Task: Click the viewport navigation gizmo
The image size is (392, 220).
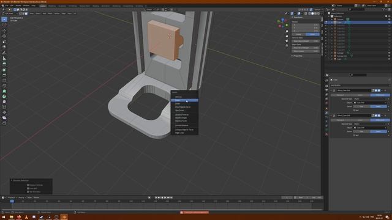Action: 282,23
